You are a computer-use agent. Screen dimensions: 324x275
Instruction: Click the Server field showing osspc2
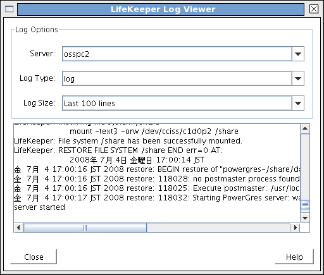(177, 54)
